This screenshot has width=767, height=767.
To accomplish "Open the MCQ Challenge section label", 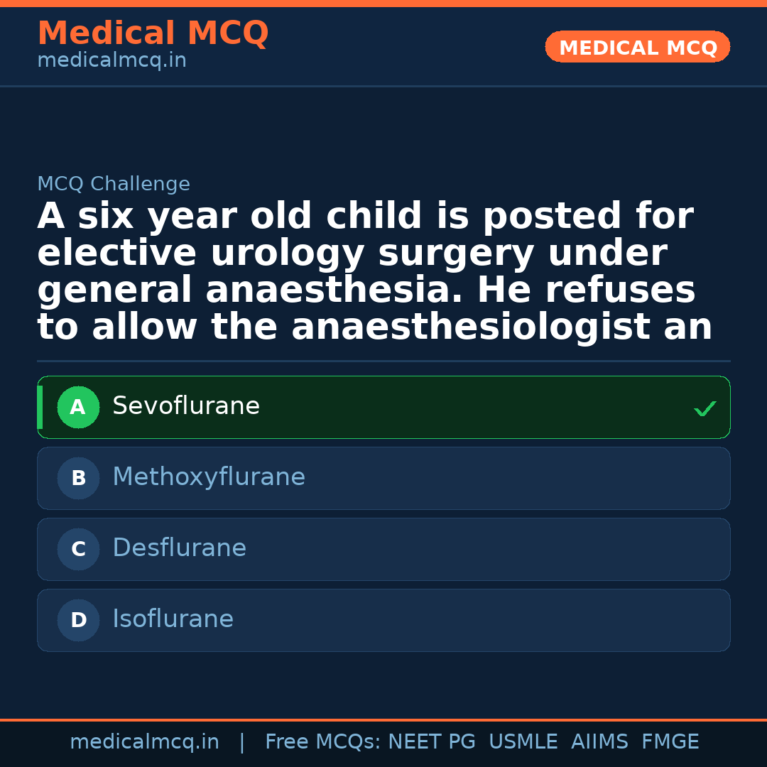I will point(114,183).
